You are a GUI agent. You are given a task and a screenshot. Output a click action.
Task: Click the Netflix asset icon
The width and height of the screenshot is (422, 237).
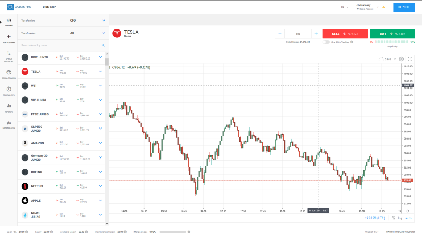coord(25,186)
